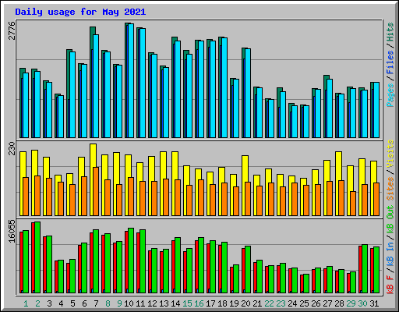Click the cyan hits bar for day 10

point(131,81)
